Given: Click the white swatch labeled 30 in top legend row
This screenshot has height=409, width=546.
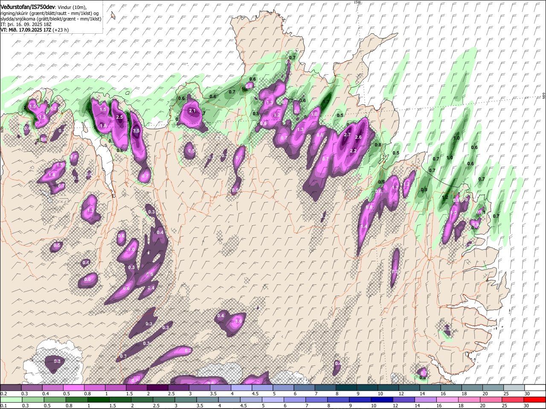Looking at the screenshot, I should tap(535, 387).
